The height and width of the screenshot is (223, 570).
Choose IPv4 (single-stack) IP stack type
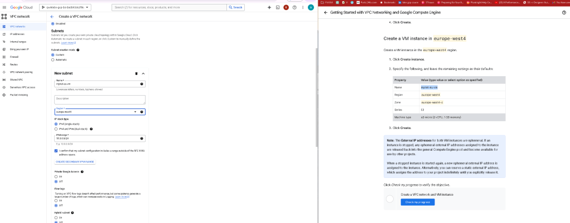point(56,124)
